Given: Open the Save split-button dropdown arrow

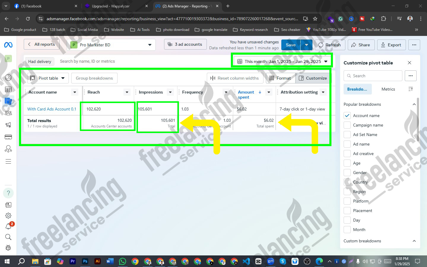Looking at the screenshot, I should pyautogui.click(x=306, y=45).
